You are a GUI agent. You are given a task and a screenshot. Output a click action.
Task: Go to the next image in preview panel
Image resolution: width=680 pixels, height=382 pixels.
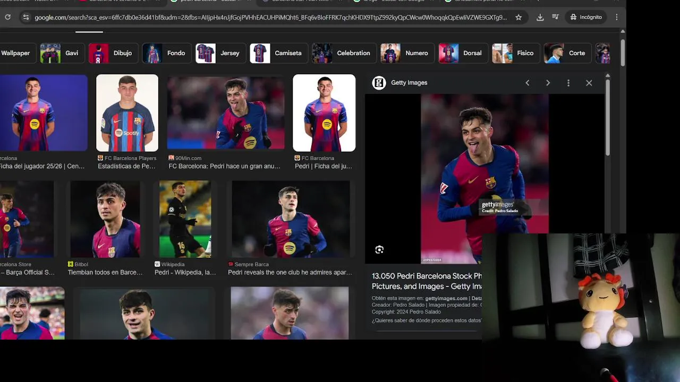click(x=548, y=83)
